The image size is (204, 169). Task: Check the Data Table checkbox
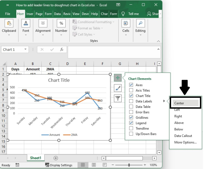point(131,107)
